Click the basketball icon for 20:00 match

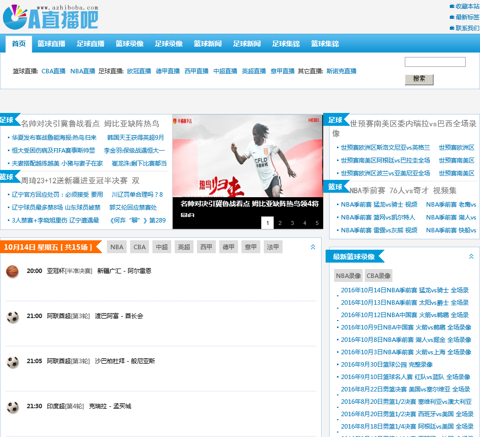click(12, 271)
